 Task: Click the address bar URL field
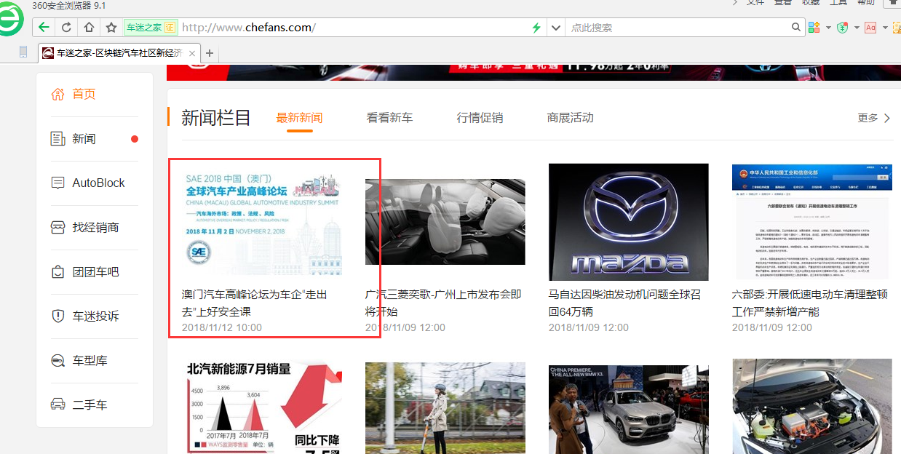[354, 28]
